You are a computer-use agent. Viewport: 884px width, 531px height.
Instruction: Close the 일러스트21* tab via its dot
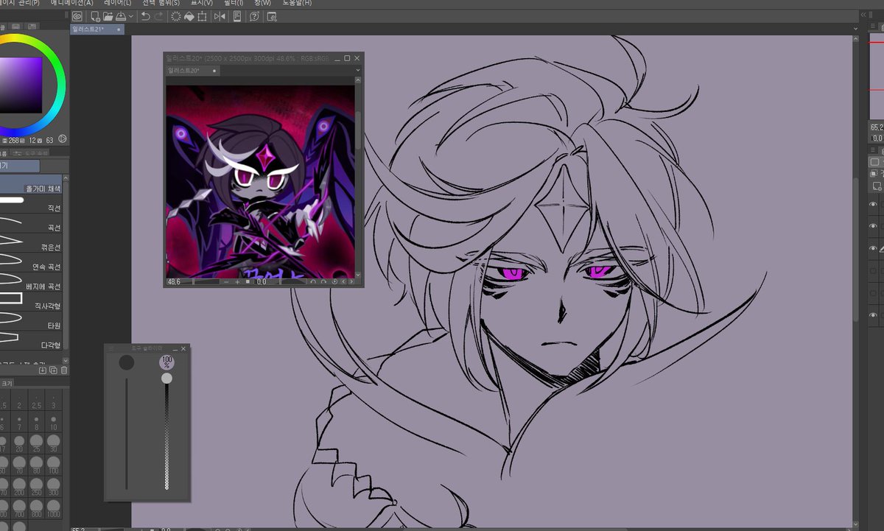[x=120, y=29]
